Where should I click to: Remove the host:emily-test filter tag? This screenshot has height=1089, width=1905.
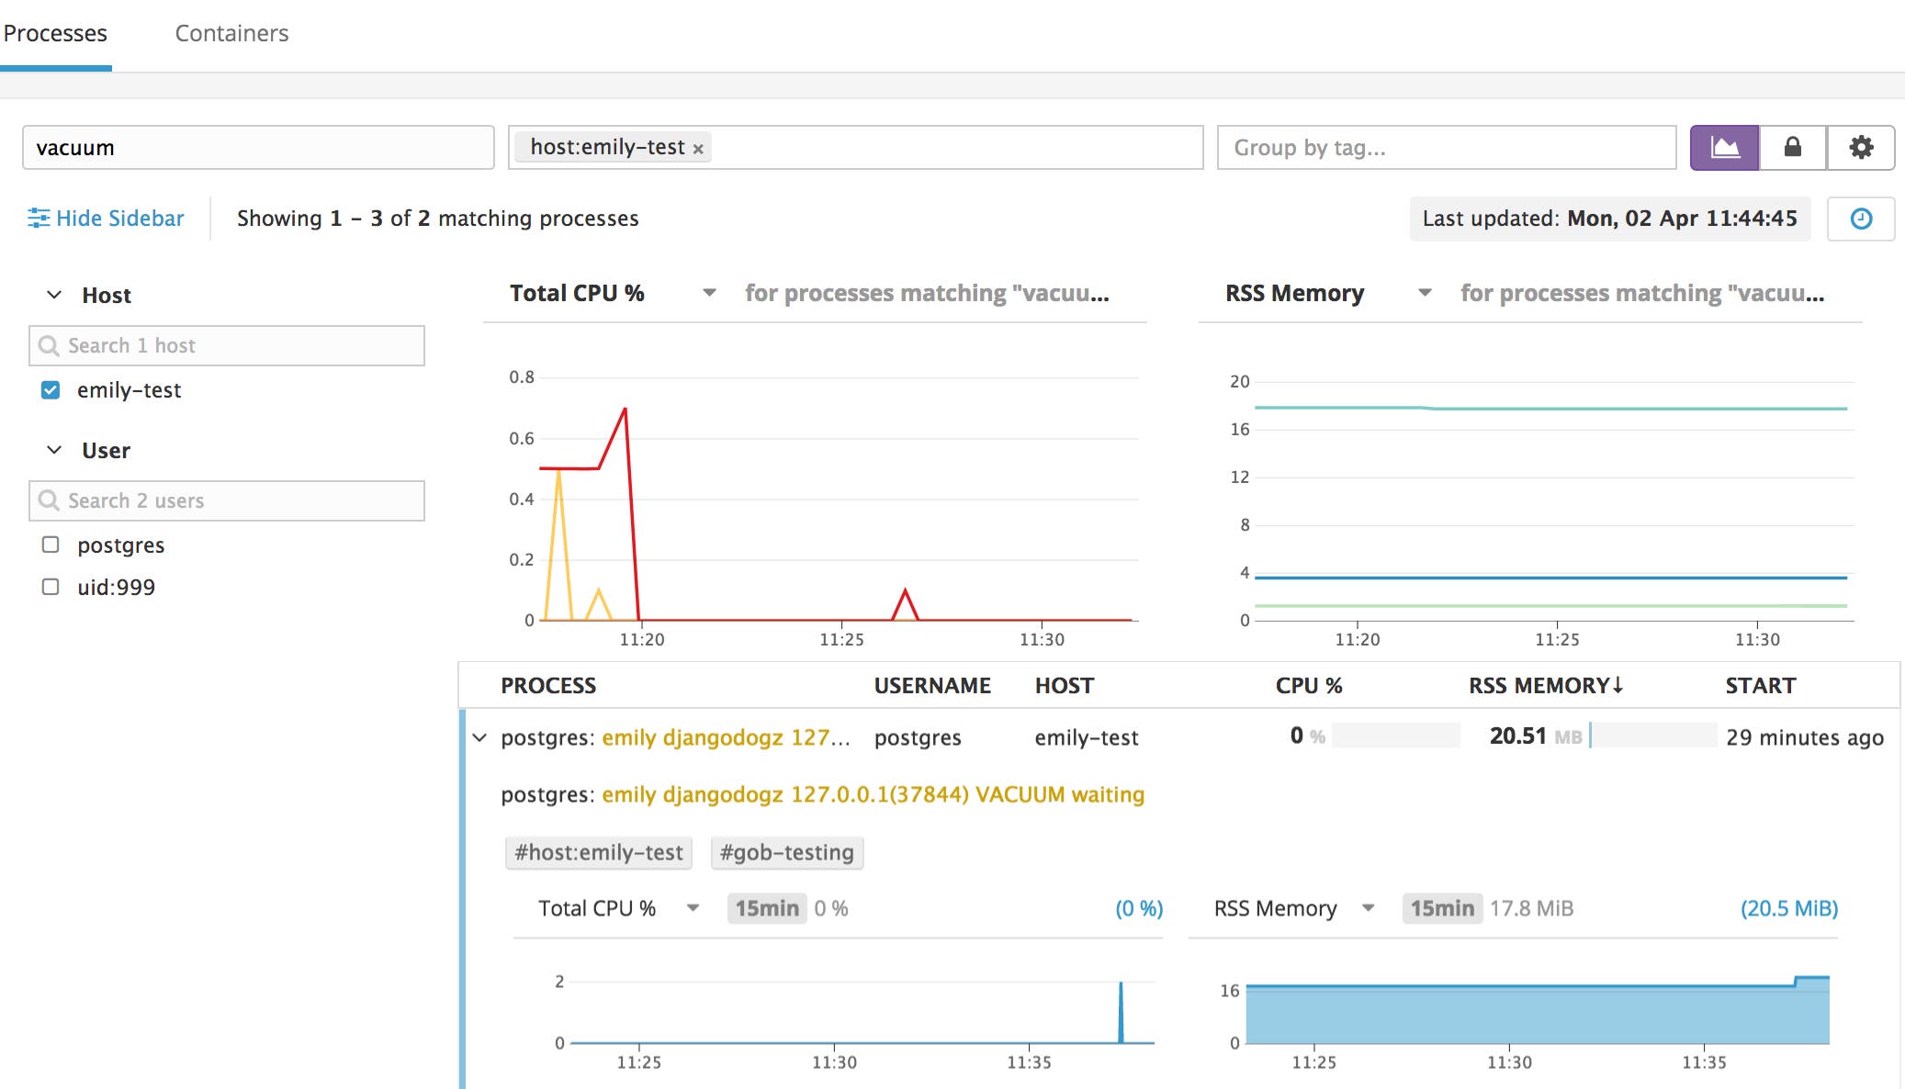pyautogui.click(x=697, y=147)
